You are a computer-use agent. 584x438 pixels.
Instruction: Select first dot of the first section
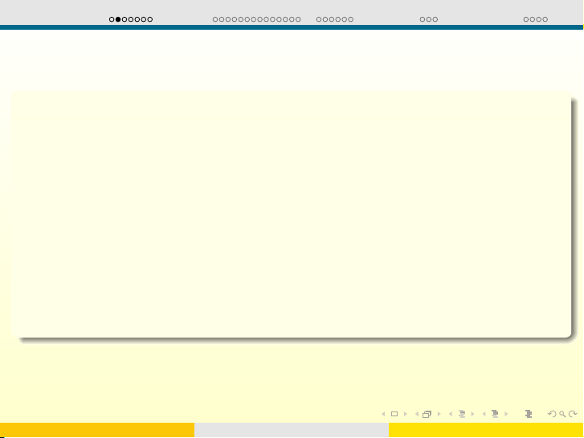click(x=112, y=18)
